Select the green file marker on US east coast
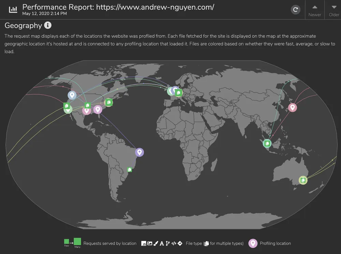The image size is (341, 254). click(x=109, y=102)
